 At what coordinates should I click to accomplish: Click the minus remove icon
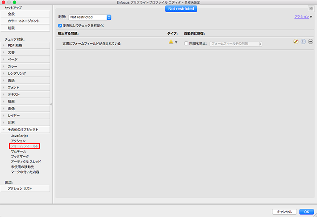tap(310, 42)
